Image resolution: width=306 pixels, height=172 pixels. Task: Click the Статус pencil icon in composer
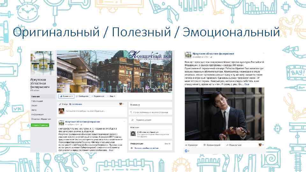tap(60, 104)
